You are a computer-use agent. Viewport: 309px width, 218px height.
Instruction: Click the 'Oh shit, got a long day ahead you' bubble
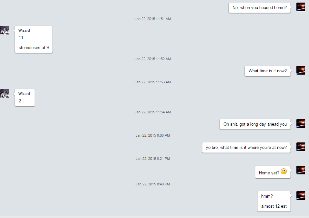[255, 124]
